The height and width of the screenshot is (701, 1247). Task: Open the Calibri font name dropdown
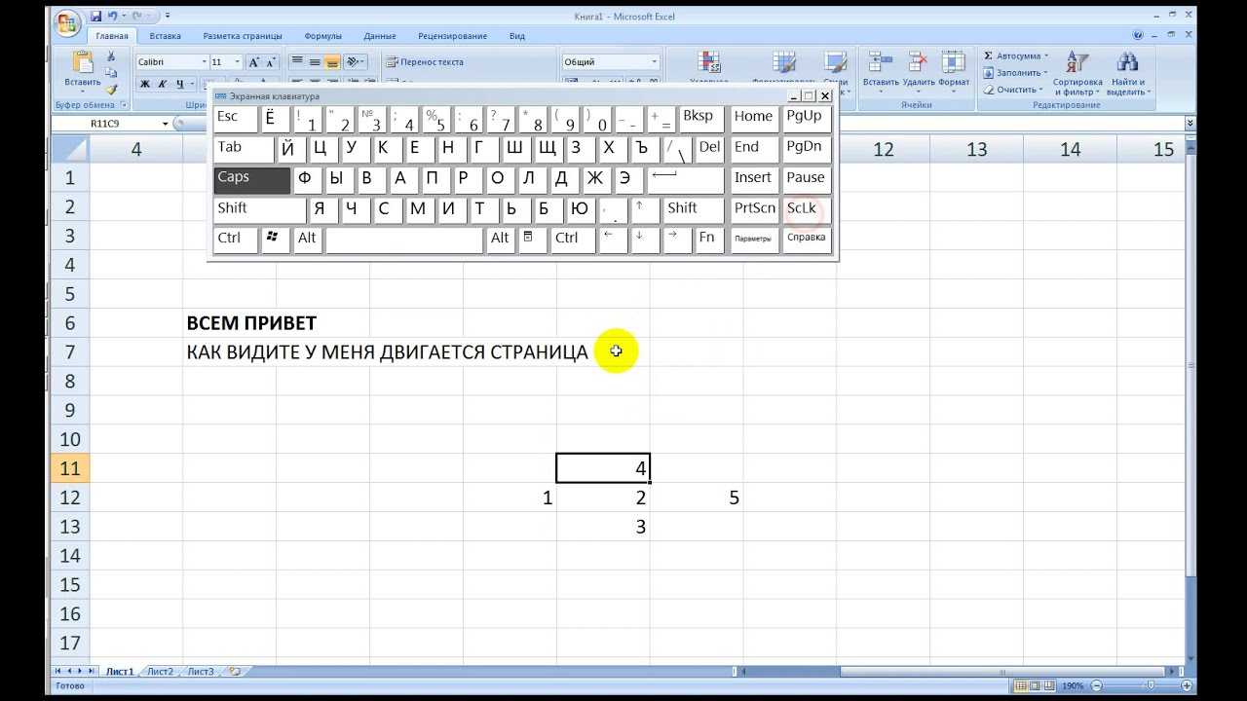(204, 61)
